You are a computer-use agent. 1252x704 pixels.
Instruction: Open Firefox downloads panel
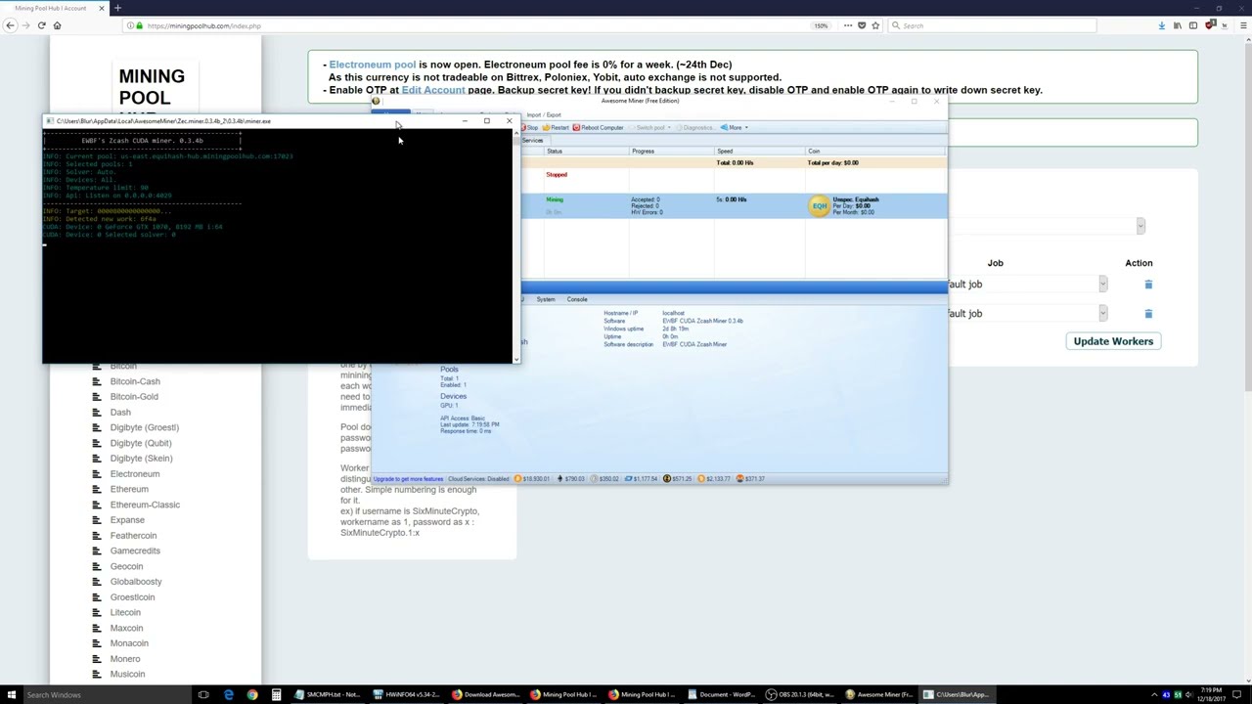[1162, 25]
